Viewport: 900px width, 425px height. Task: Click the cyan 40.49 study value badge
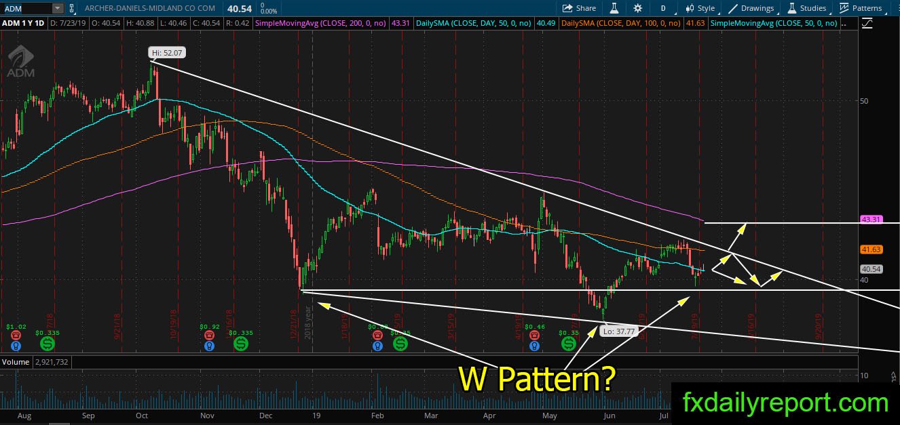[546, 23]
